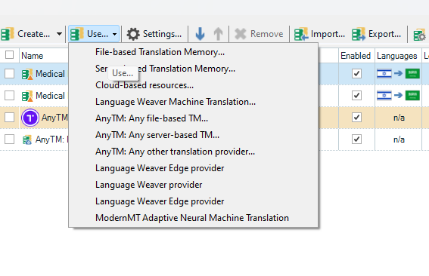Click the n/a languages cell in last row

(399, 140)
